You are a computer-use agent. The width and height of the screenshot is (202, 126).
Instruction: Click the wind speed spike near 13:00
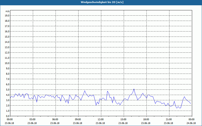pos(107,91)
